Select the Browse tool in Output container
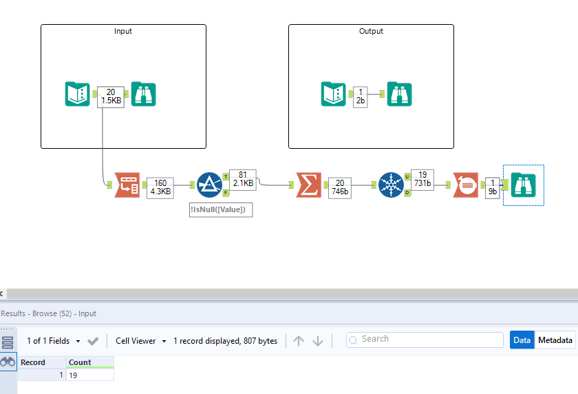This screenshot has height=394, width=578. pyautogui.click(x=399, y=94)
